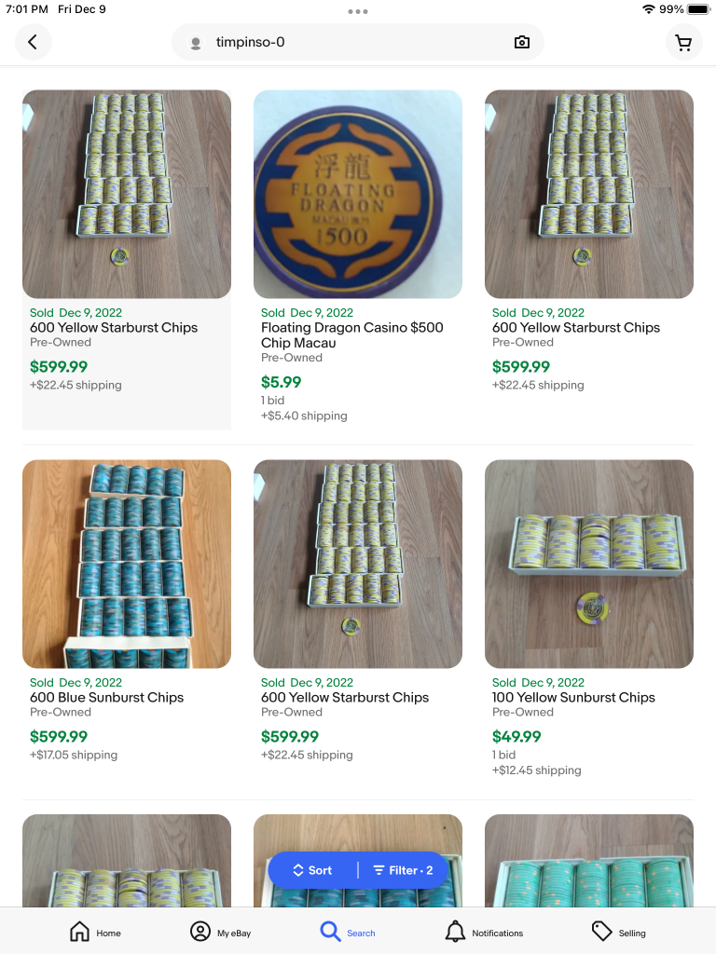Open Floating Dragon Casino $500 Chip listing
The height and width of the screenshot is (954, 716).
(351, 335)
